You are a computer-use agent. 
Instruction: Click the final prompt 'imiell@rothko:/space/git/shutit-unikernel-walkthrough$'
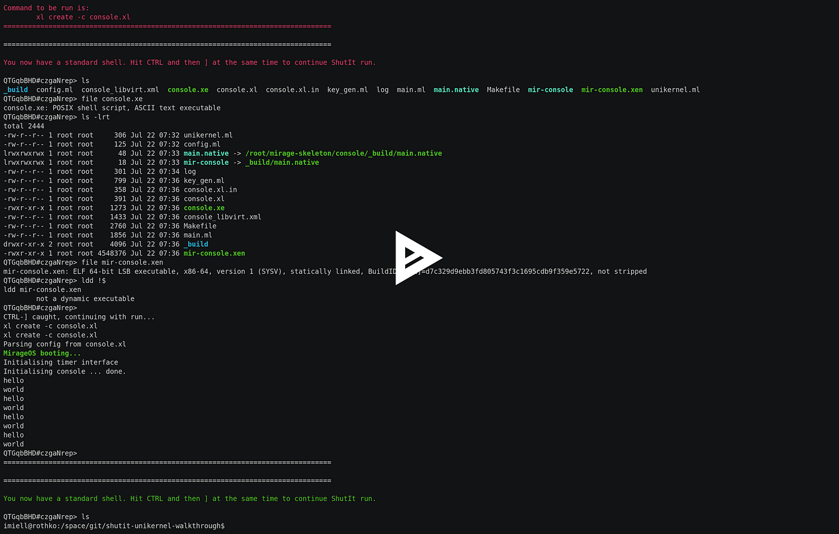(x=114, y=526)
